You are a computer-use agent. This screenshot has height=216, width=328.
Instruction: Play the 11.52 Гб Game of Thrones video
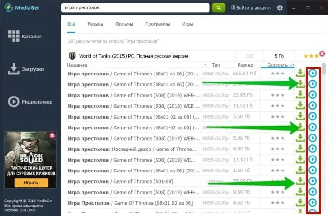(313, 105)
